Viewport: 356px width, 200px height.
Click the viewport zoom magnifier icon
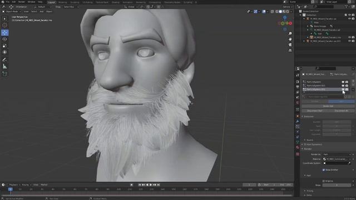(x=290, y=33)
